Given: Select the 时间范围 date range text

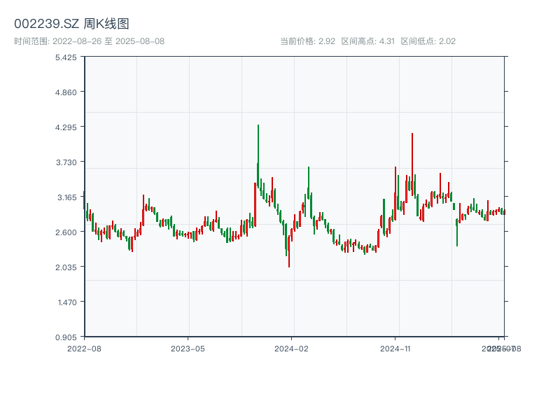Looking at the screenshot, I should click(x=89, y=41).
